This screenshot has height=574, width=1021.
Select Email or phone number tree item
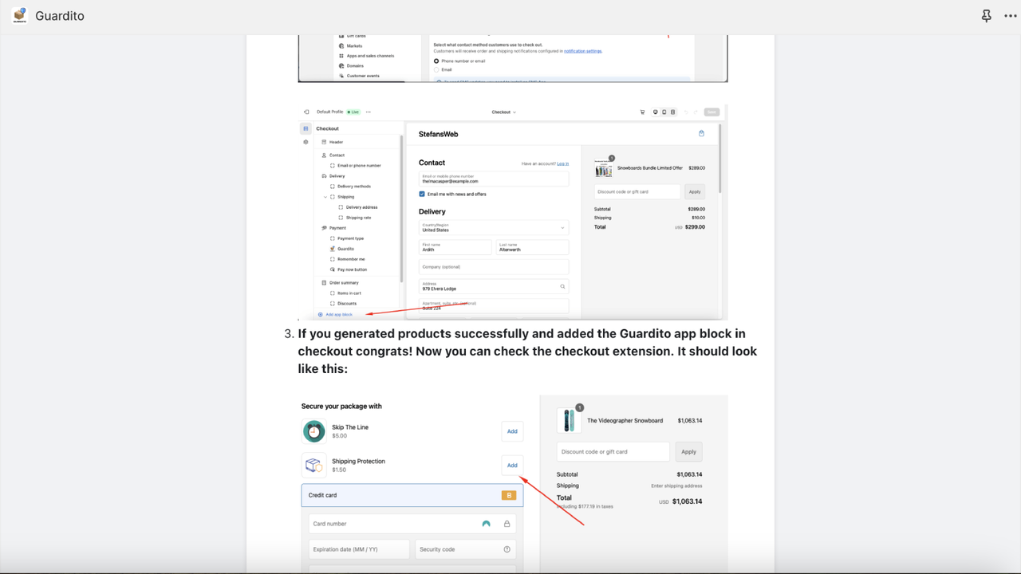359,166
